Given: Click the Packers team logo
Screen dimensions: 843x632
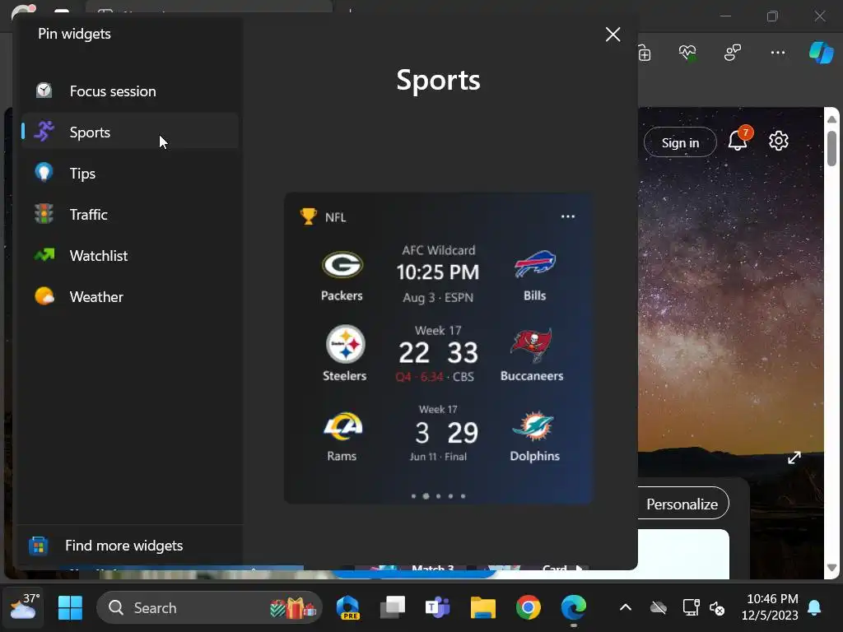Looking at the screenshot, I should pos(342,265).
